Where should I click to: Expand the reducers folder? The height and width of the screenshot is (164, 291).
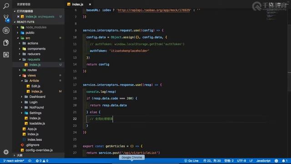pos(20,54)
